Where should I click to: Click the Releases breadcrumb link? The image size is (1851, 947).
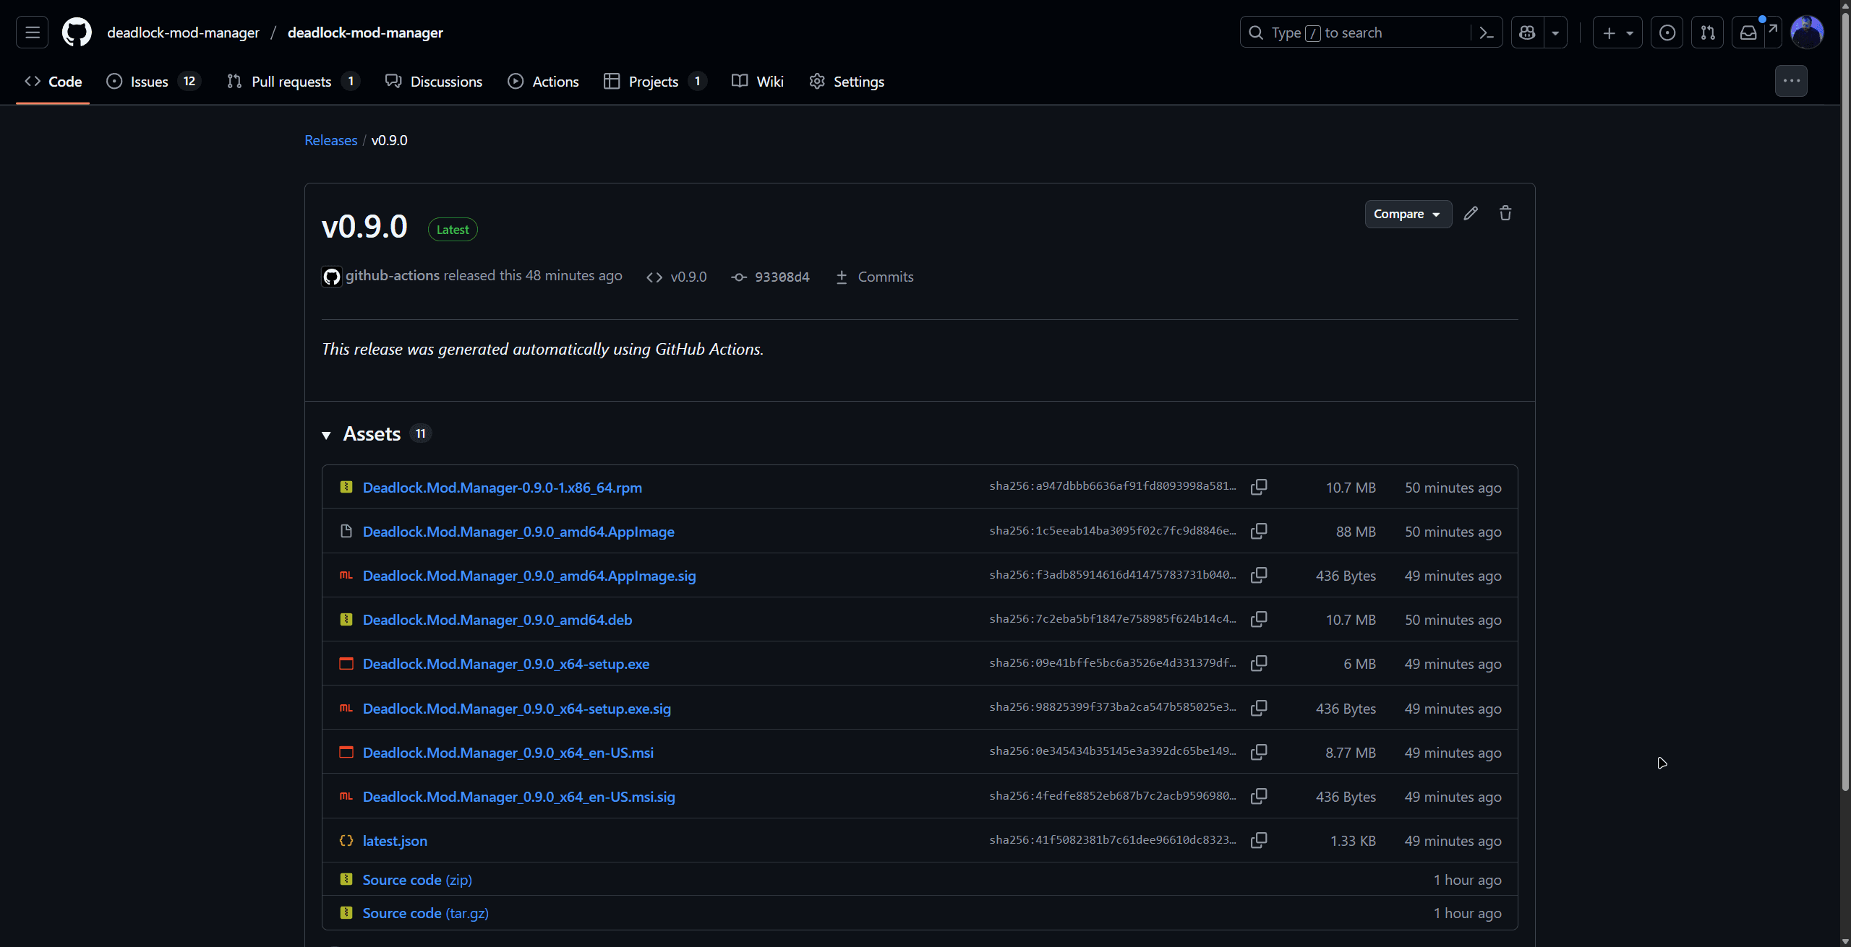(330, 140)
